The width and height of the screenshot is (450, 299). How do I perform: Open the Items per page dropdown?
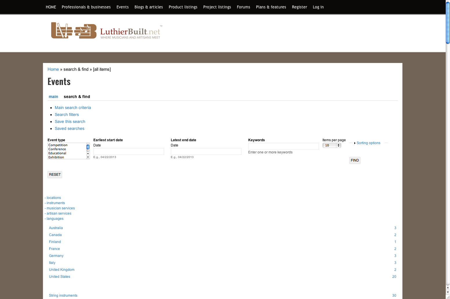click(332, 145)
